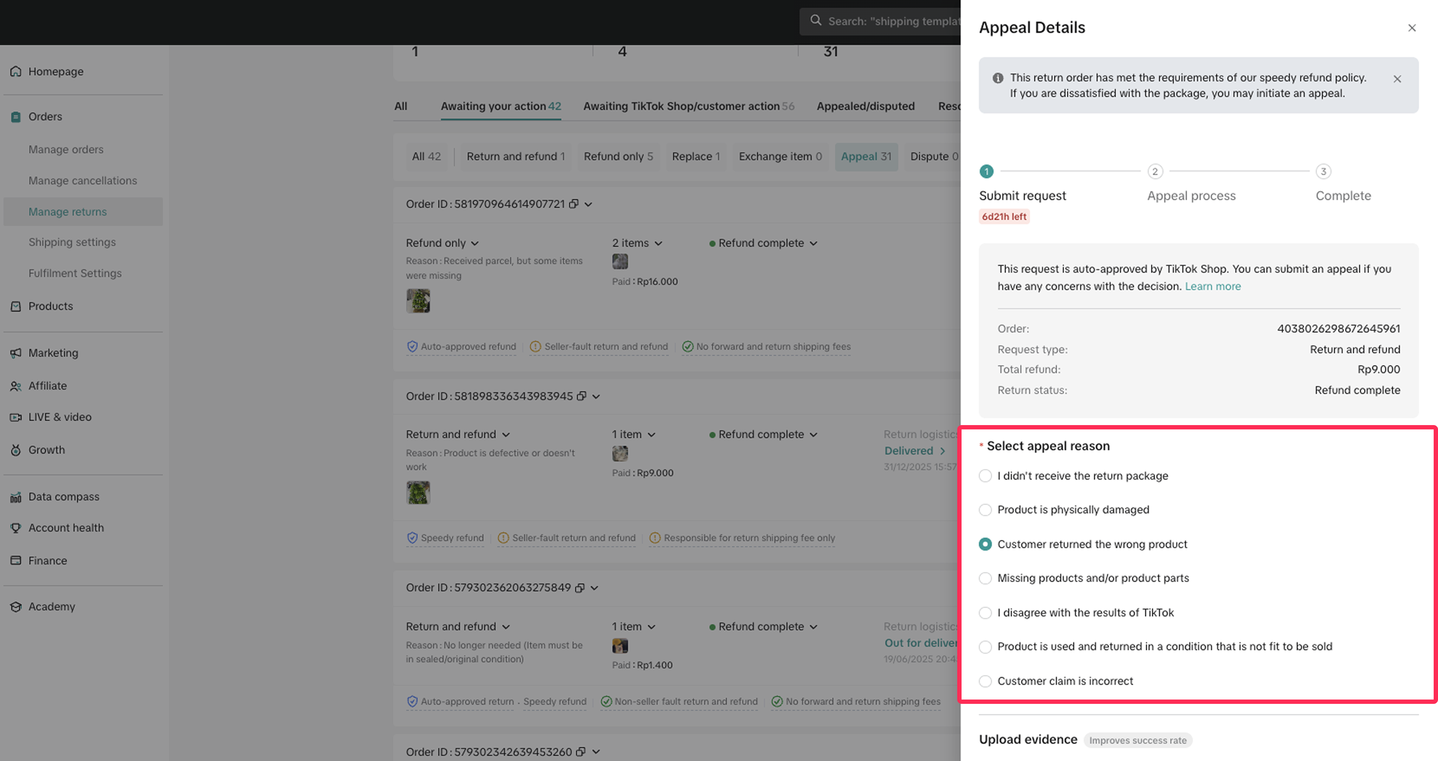Select the "Refund only 5" filter tab

(618, 156)
